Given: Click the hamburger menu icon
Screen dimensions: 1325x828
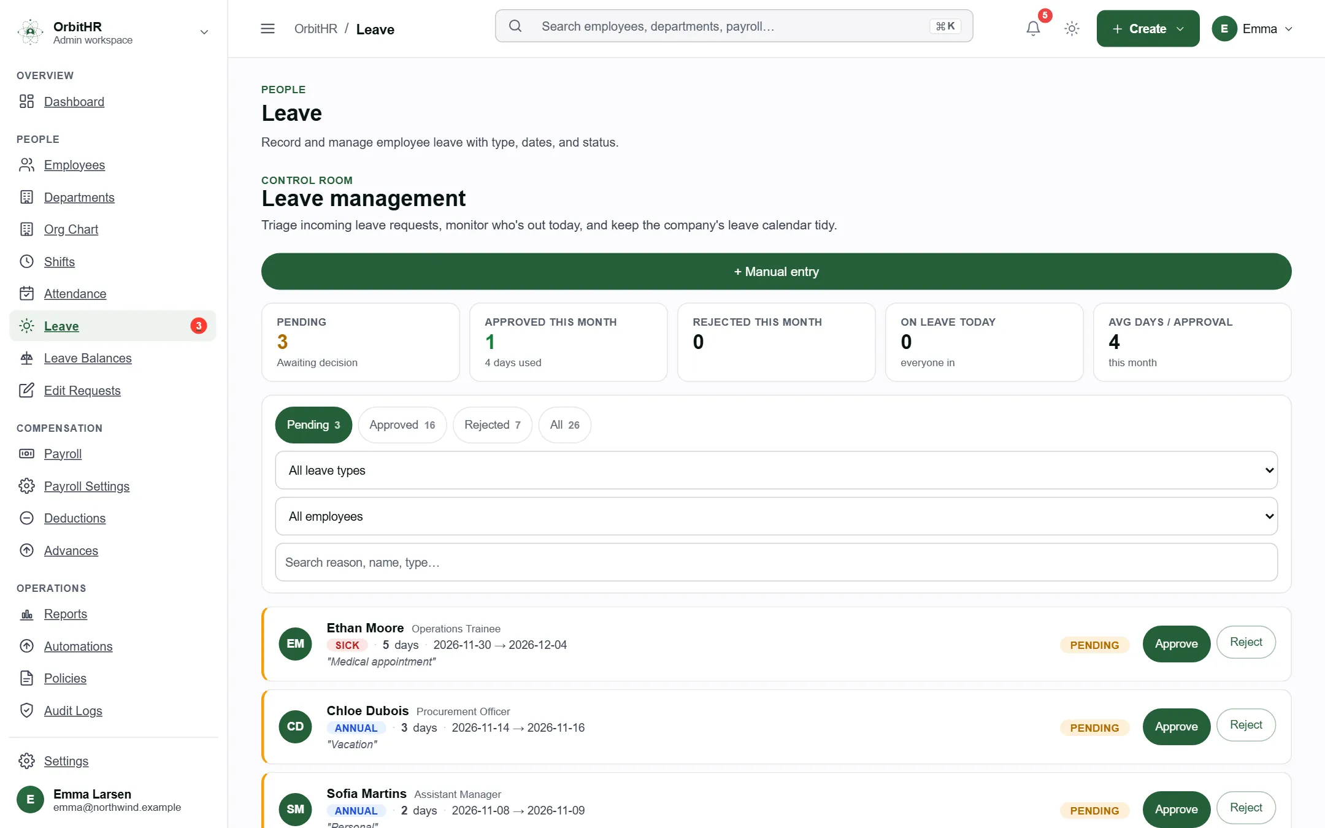Looking at the screenshot, I should tap(267, 28).
